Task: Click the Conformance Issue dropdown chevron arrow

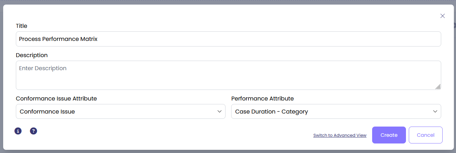Action: (x=219, y=111)
